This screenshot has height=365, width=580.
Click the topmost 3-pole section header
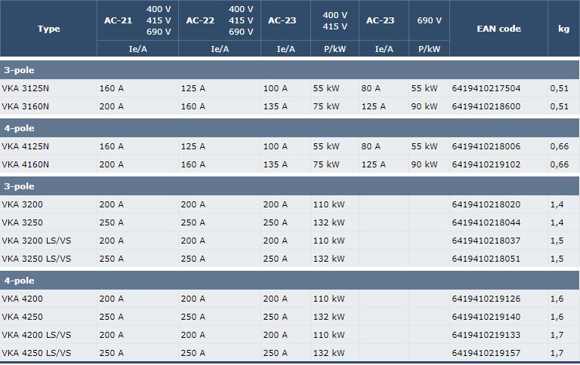[x=19, y=69]
